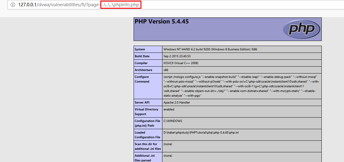Select the System row label
Screen dimensions: 344x162
point(140,49)
